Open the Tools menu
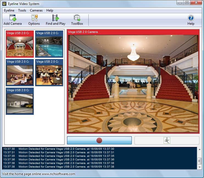The height and width of the screenshot is (178, 204). 22,10
